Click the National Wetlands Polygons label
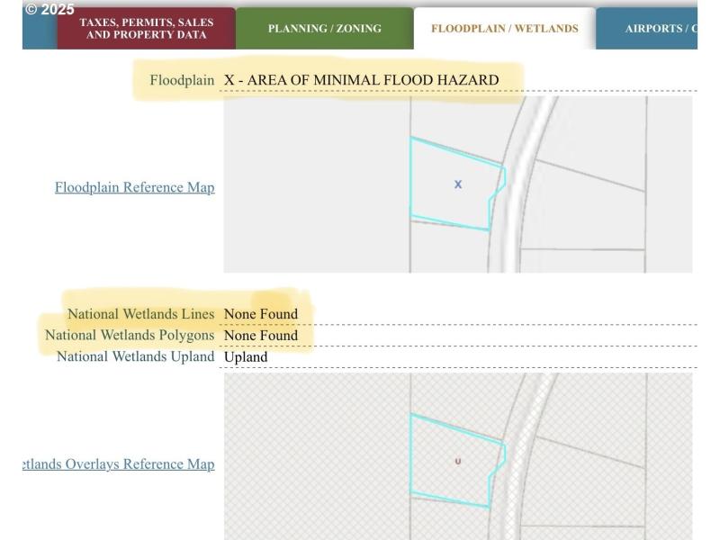This screenshot has height=540, width=720. (x=130, y=335)
